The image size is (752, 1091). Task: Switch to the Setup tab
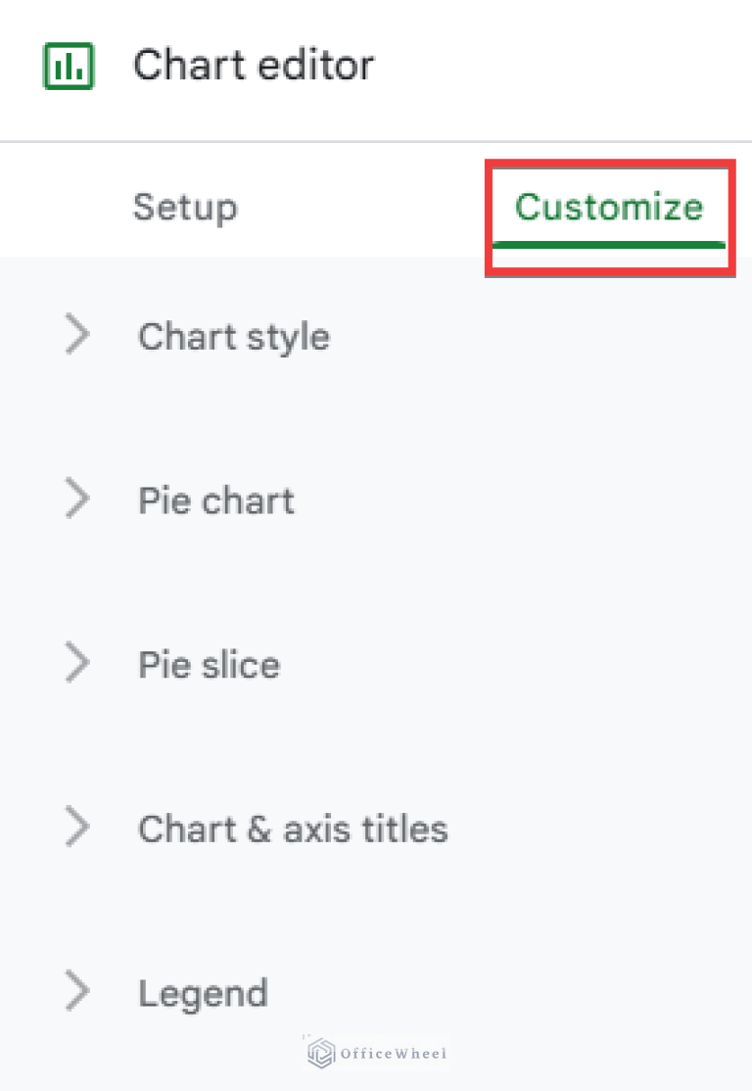185,207
